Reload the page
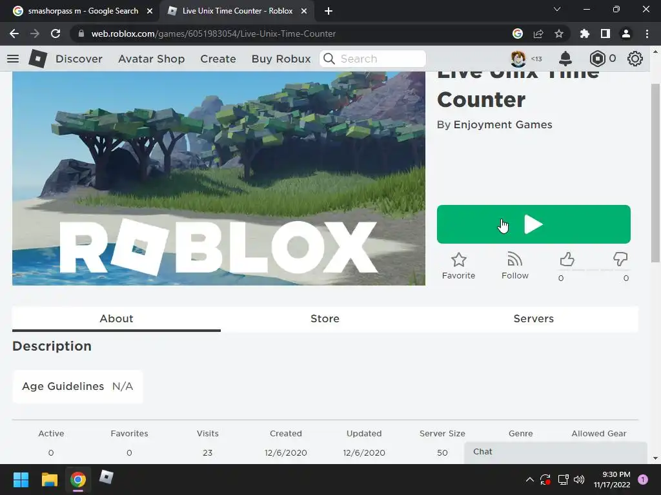Screen dimensions: 661x495 56,34
